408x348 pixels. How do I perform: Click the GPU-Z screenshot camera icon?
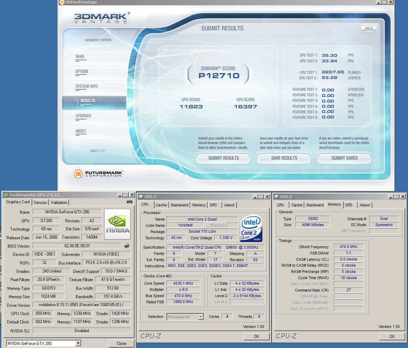(129, 202)
